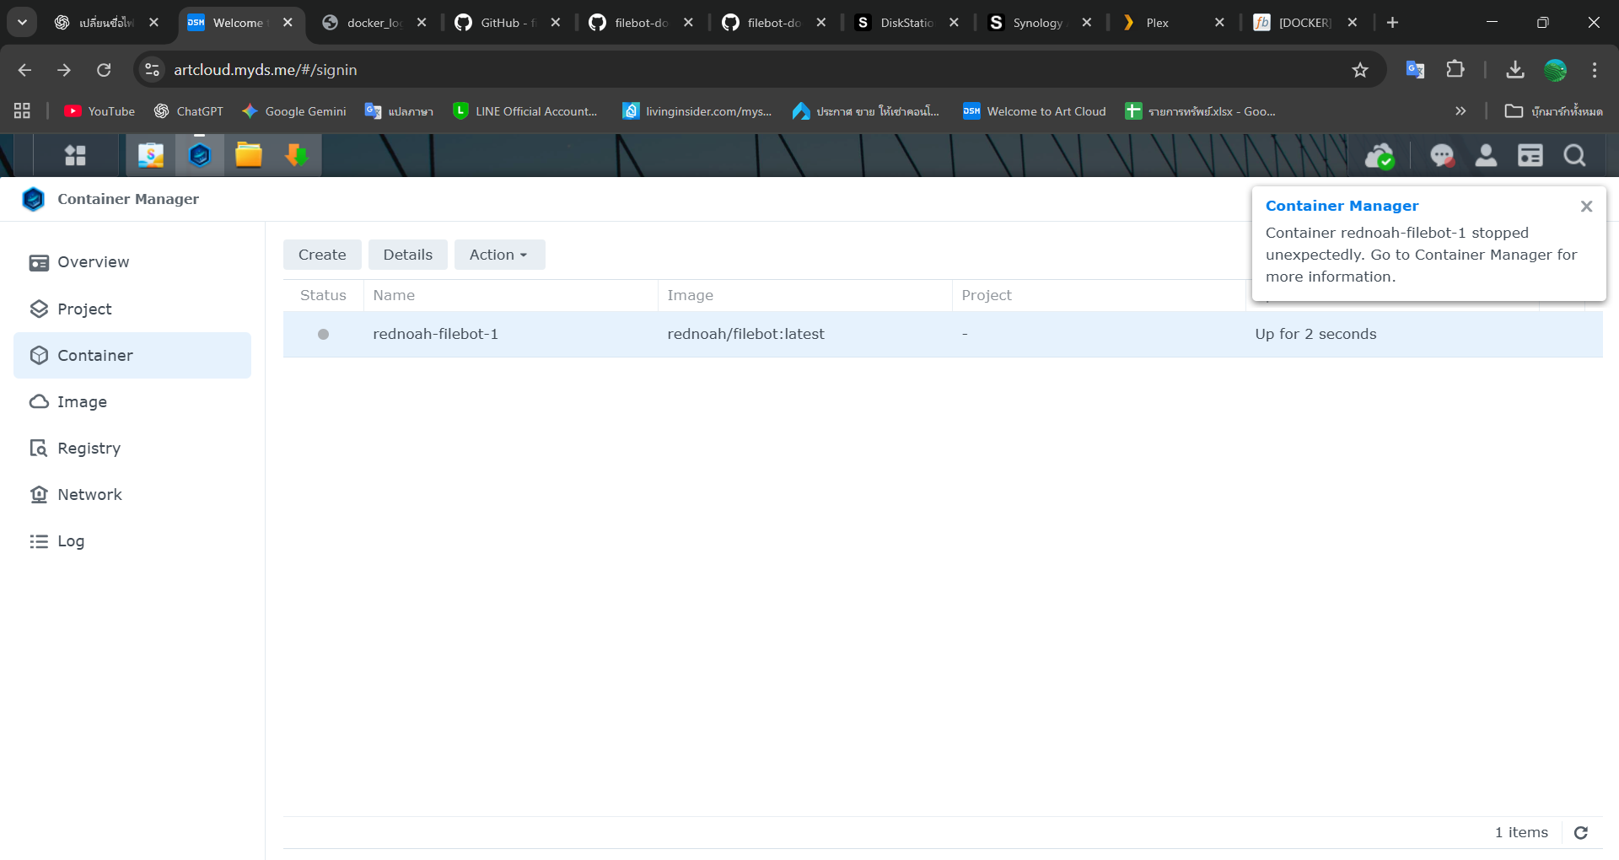
Task: Open Container Manager from the DSM taskbar
Action: point(200,155)
